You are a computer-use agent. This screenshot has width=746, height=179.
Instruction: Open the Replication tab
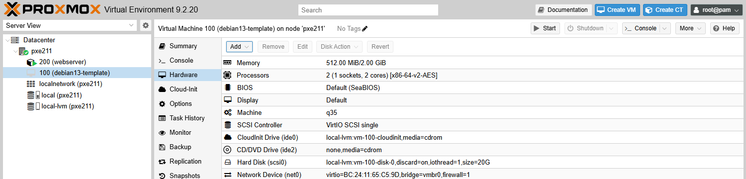pos(187,161)
